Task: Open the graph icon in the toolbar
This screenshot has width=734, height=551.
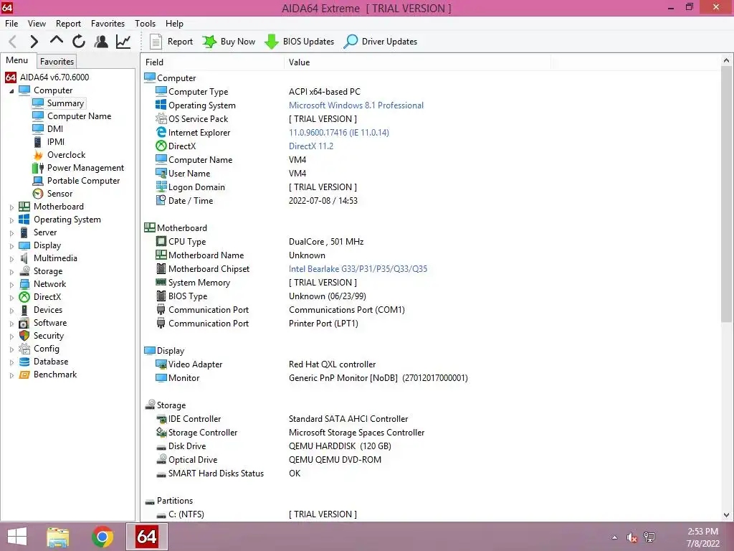Action: point(123,42)
